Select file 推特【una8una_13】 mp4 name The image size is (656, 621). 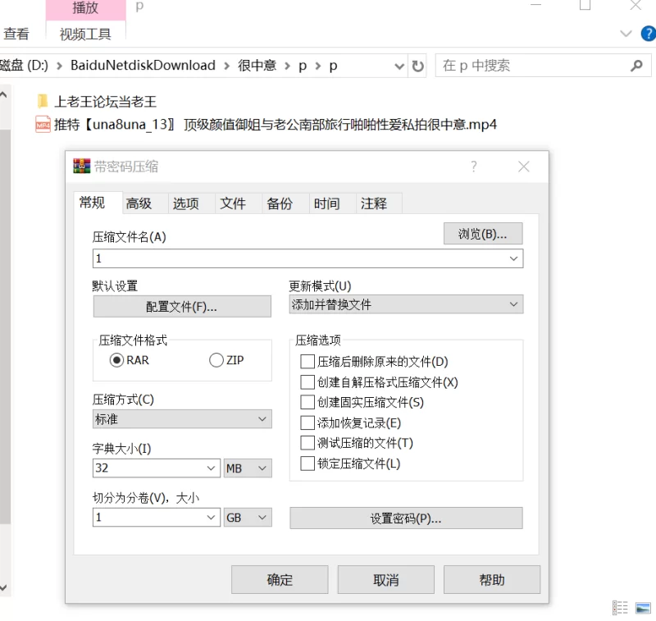click(x=276, y=125)
